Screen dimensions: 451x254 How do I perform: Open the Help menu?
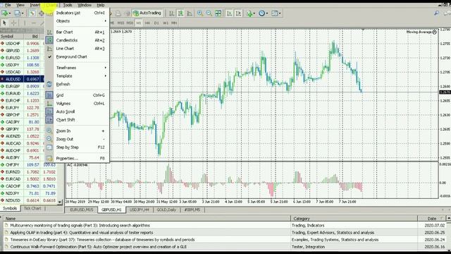pyautogui.click(x=100, y=5)
